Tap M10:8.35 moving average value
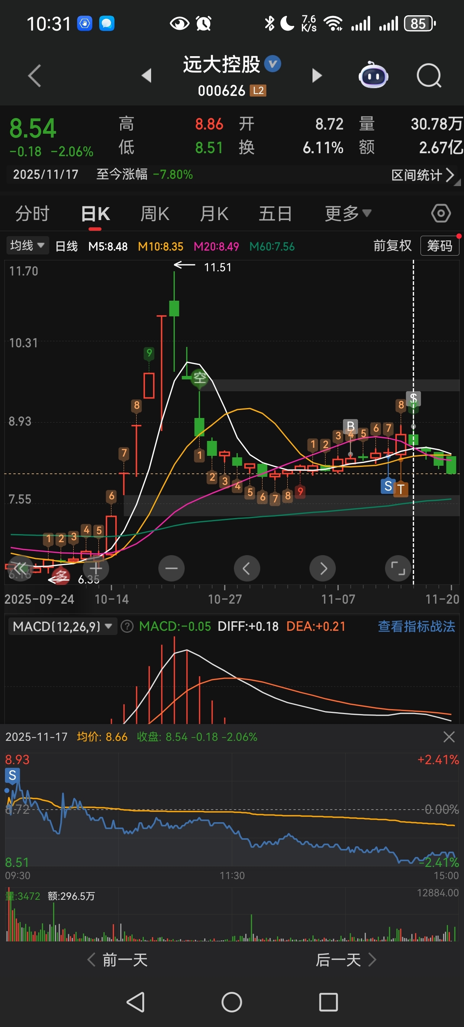 point(161,246)
